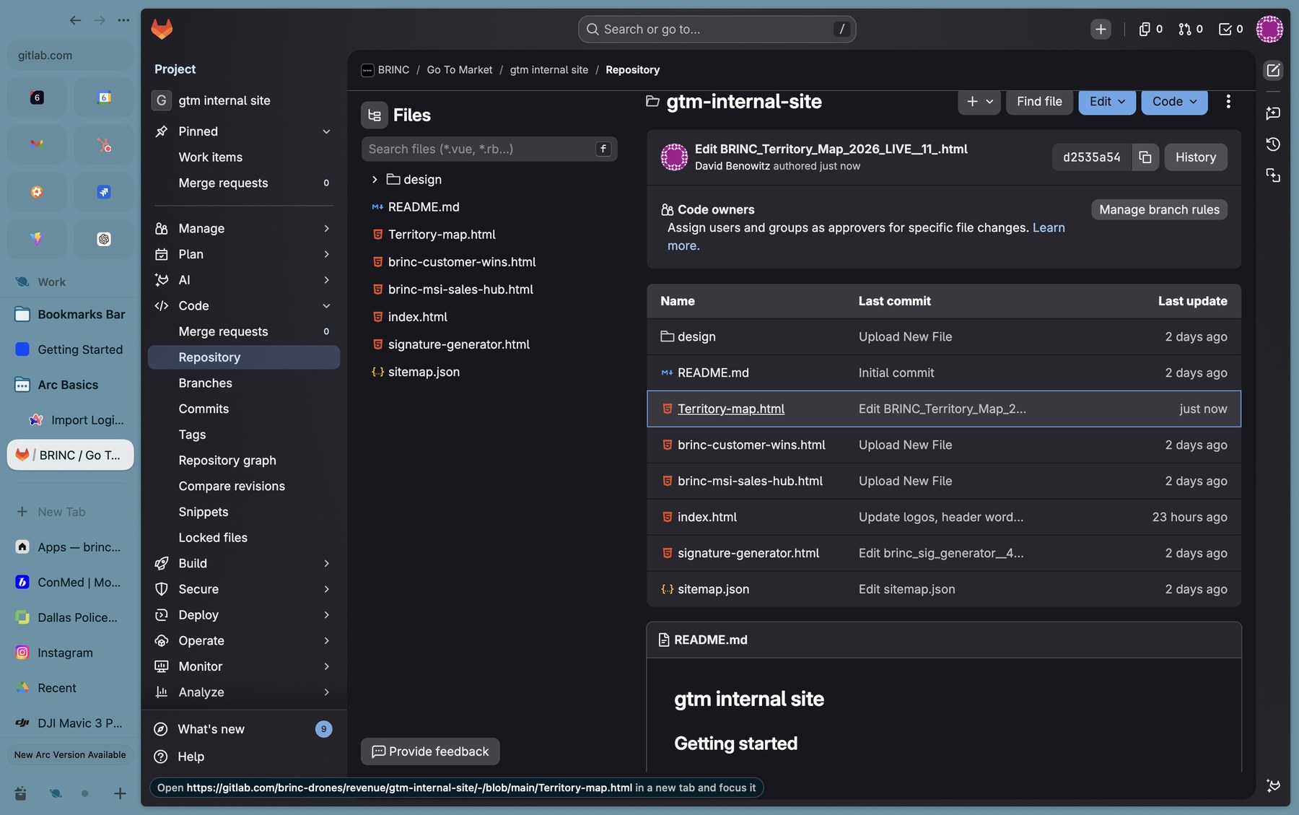Collapse the Pinned section
Screen dimensions: 1299x815
point(244,131)
